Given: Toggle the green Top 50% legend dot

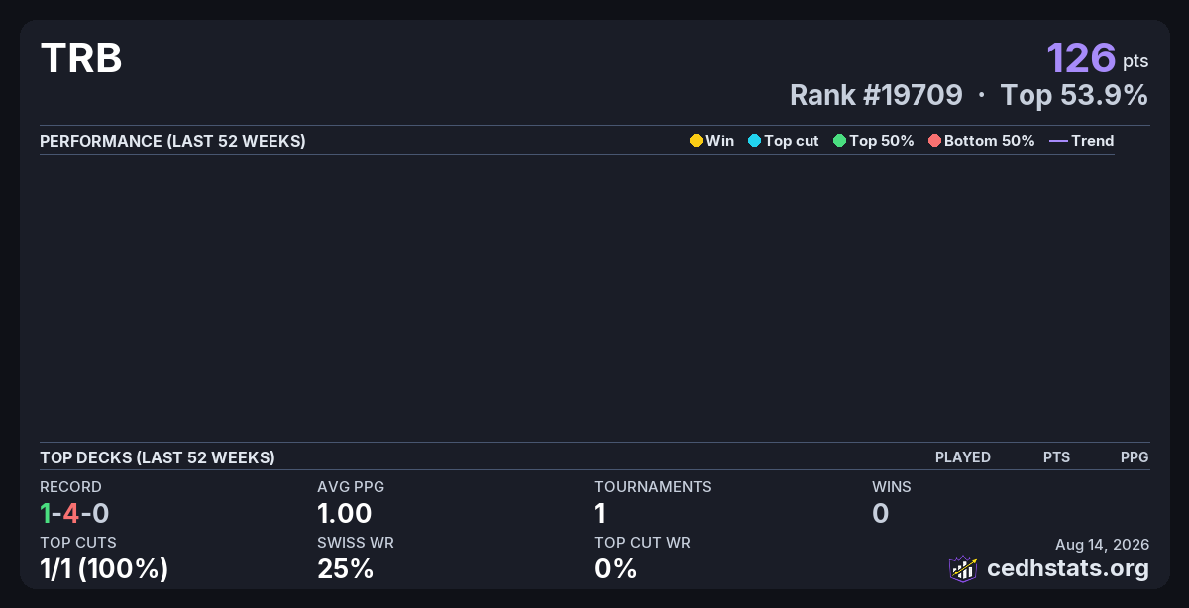Looking at the screenshot, I should [x=839, y=141].
